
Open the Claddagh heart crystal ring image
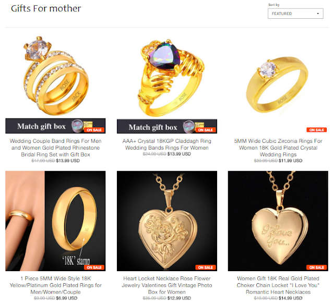pos(167,83)
